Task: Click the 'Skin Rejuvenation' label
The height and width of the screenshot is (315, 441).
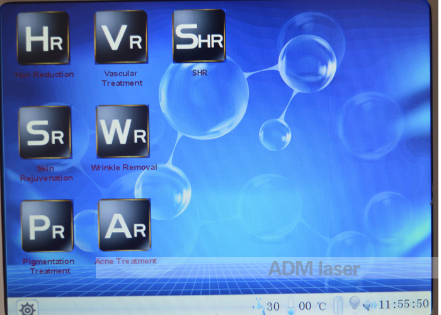Action: [x=47, y=173]
